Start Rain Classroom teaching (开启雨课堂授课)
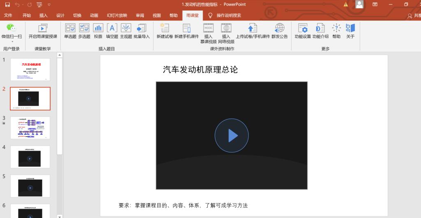Viewport: 421px width, 218px height. point(43,31)
